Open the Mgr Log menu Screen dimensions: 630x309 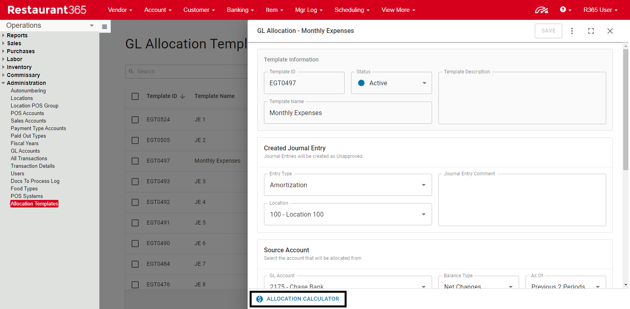click(309, 10)
